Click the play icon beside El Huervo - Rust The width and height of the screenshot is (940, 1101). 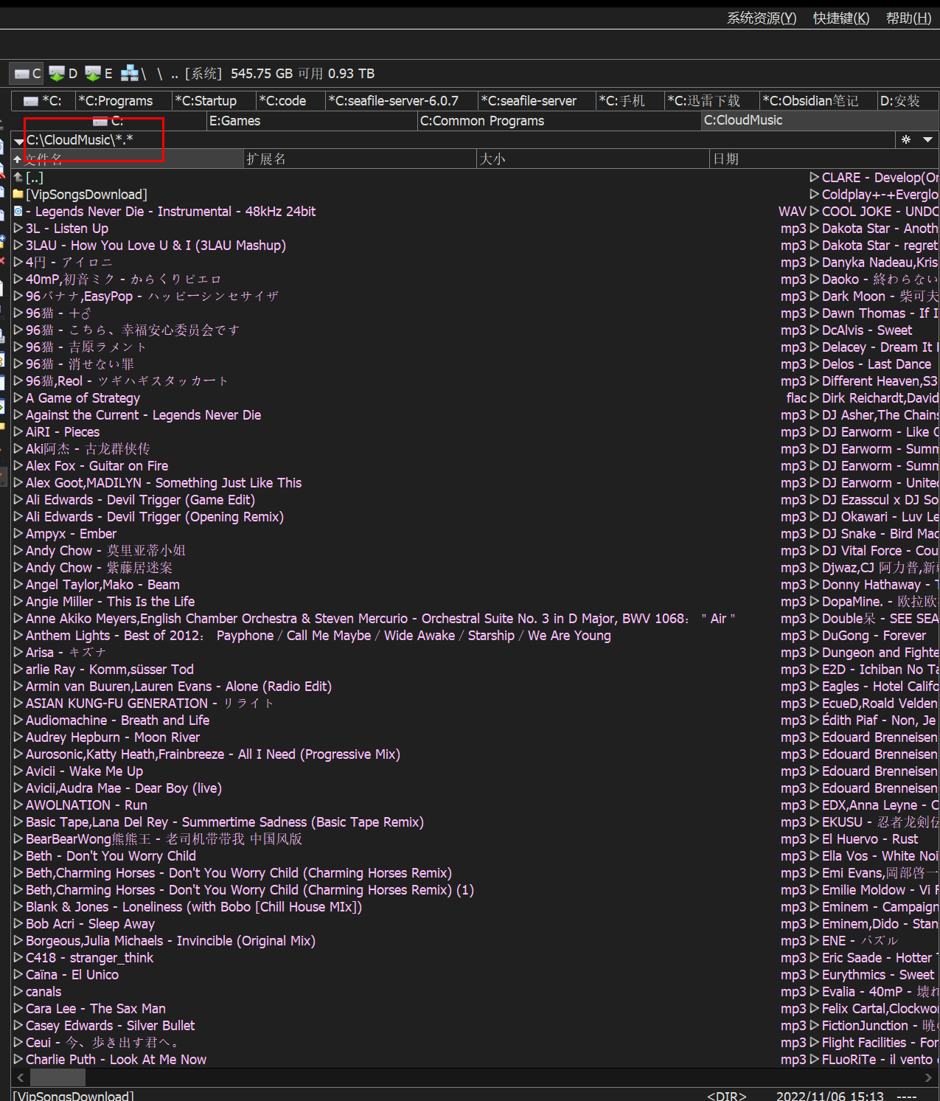[815, 839]
